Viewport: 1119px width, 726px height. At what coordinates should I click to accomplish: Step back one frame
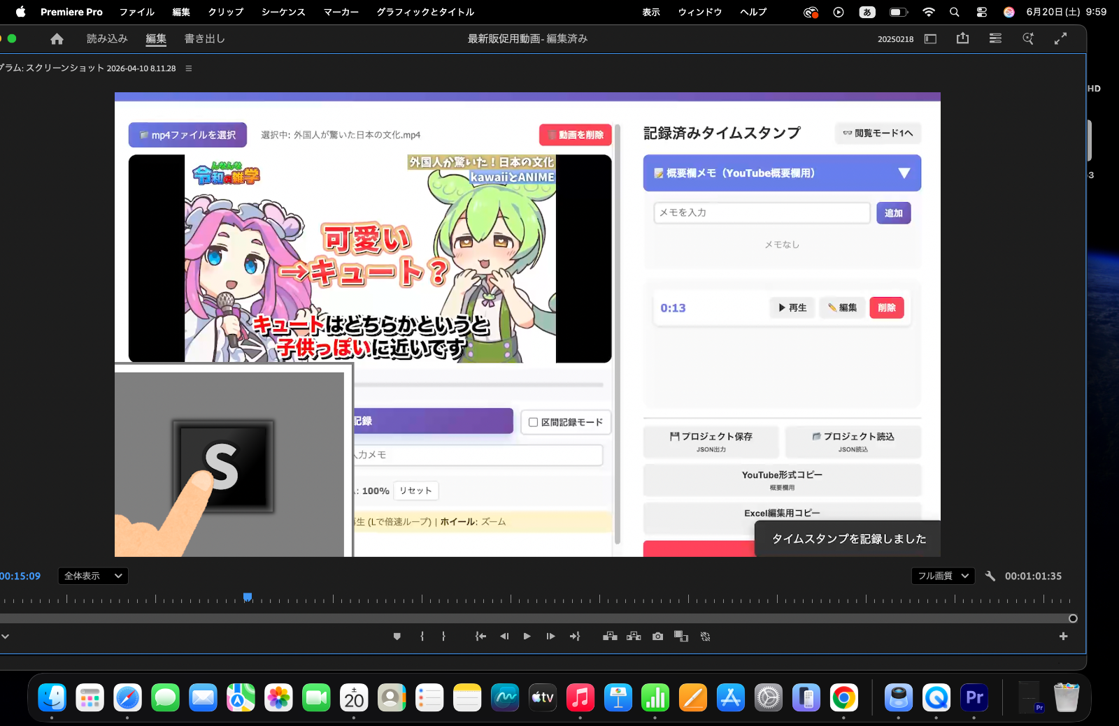[504, 637]
